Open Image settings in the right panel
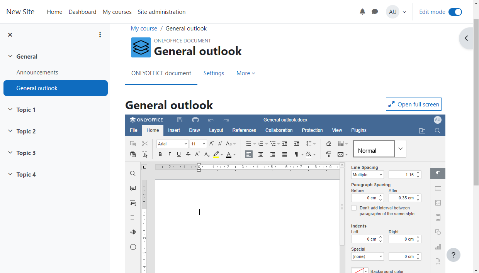 click(438, 203)
